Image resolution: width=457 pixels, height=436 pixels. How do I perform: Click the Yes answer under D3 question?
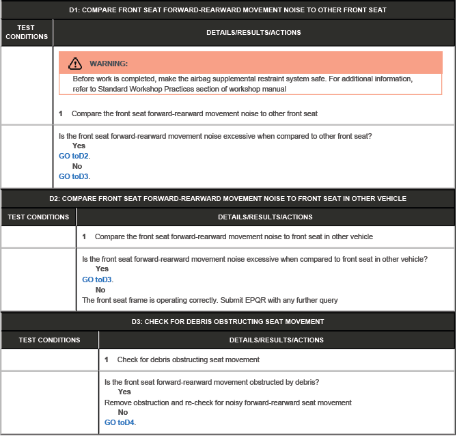tap(124, 392)
